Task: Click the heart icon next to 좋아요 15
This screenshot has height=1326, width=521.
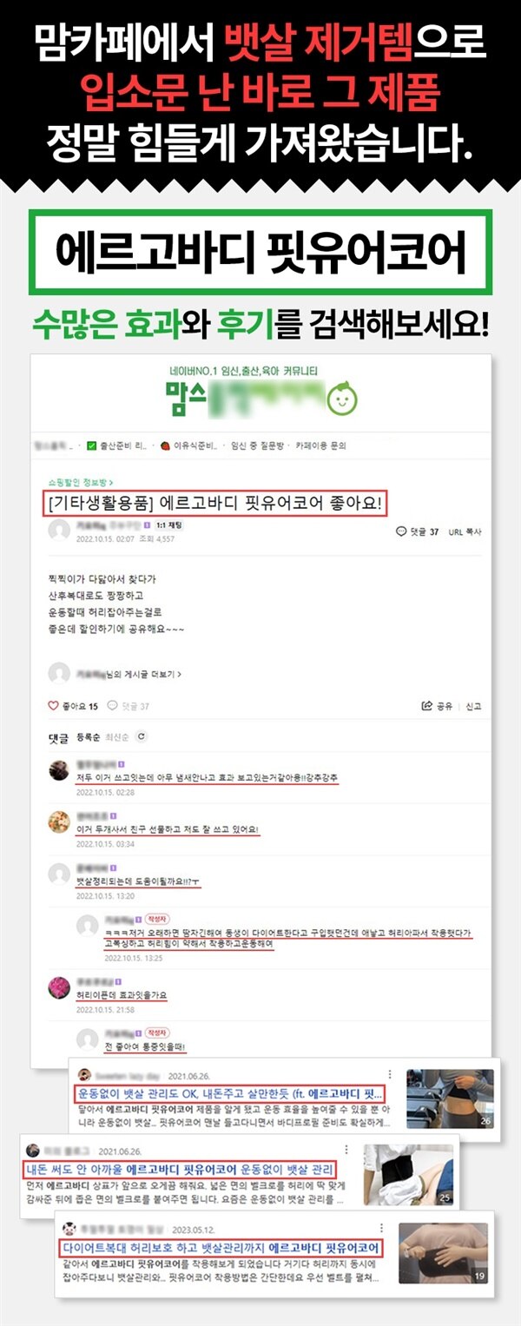Action: [53, 706]
